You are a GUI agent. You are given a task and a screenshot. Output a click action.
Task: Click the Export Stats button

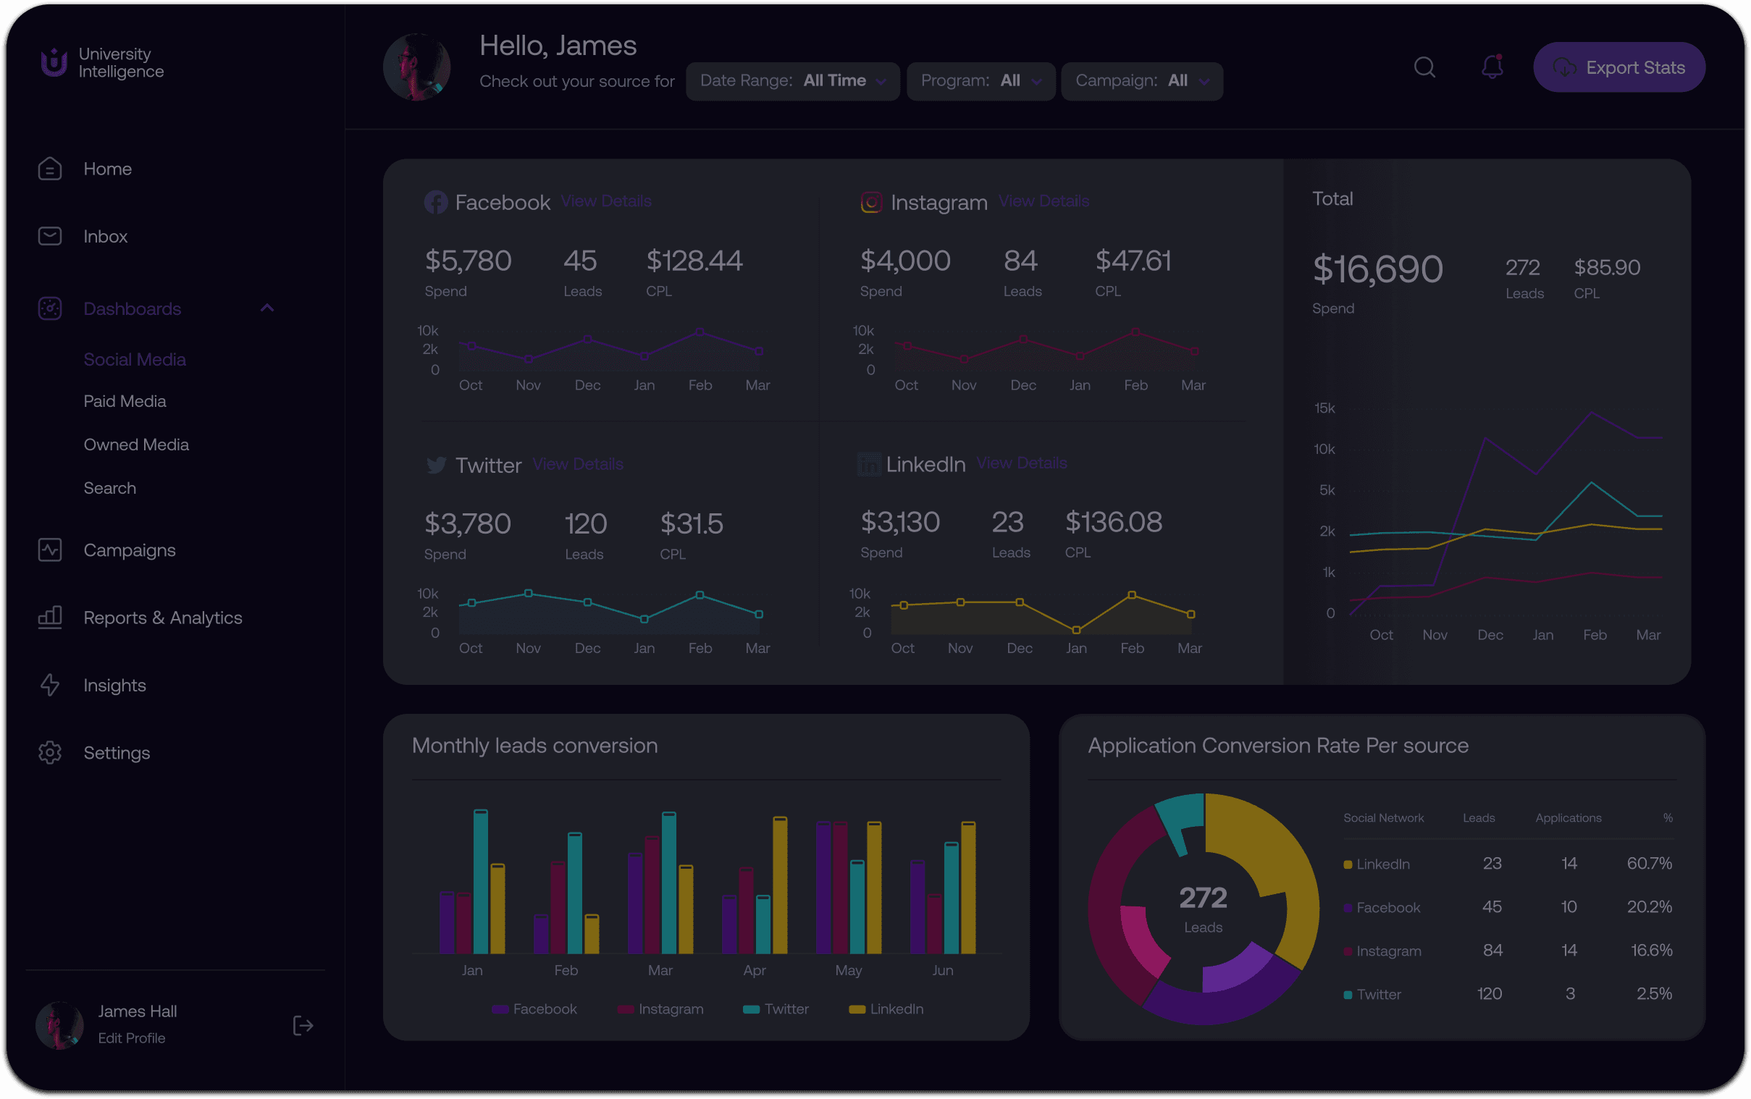point(1618,67)
